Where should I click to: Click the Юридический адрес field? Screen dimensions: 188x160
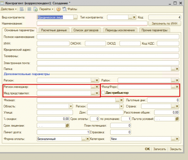pos(108,50)
